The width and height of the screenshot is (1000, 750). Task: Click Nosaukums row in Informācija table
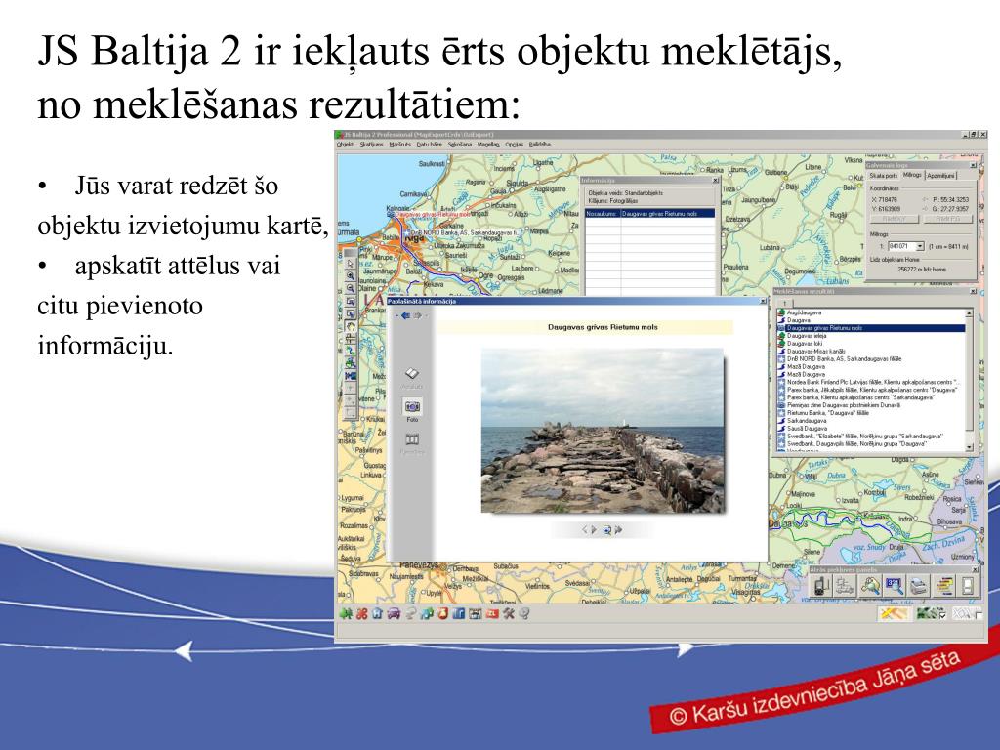(x=649, y=214)
